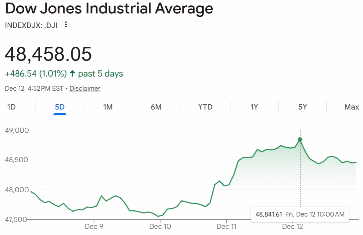Choose the 6M time range
Viewport: 363px width, 235px height.
click(x=156, y=107)
